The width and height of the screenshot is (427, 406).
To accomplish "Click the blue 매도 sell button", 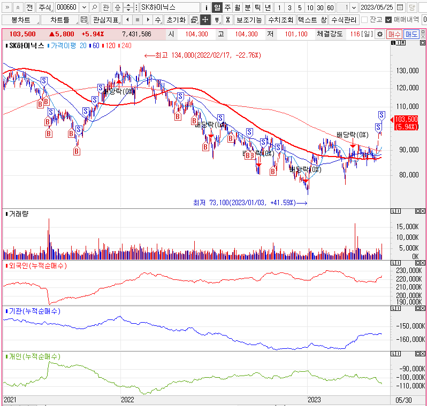I will tap(411, 34).
